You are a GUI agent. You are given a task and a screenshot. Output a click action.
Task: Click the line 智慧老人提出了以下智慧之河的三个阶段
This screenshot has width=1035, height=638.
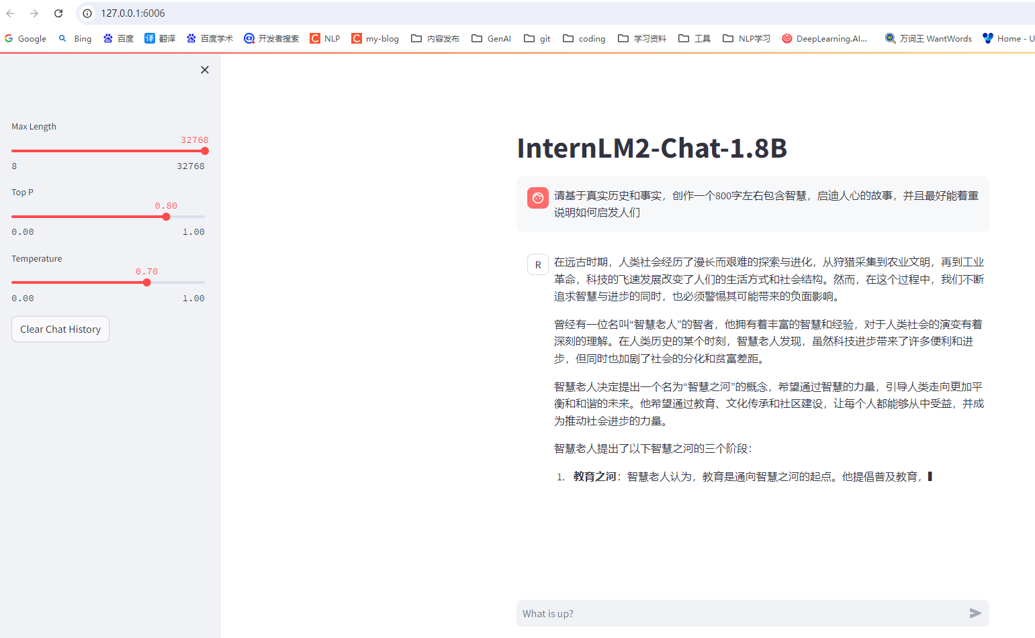click(x=653, y=448)
